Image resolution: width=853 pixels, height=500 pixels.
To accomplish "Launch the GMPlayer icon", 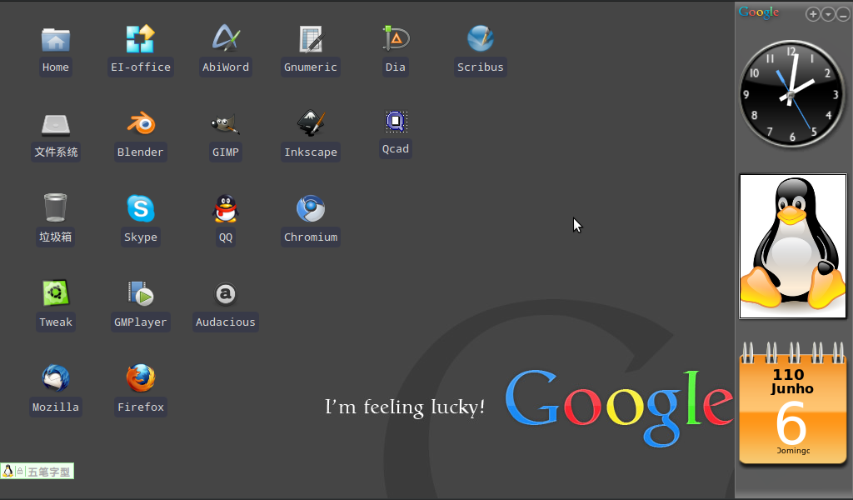I will 140,293.
